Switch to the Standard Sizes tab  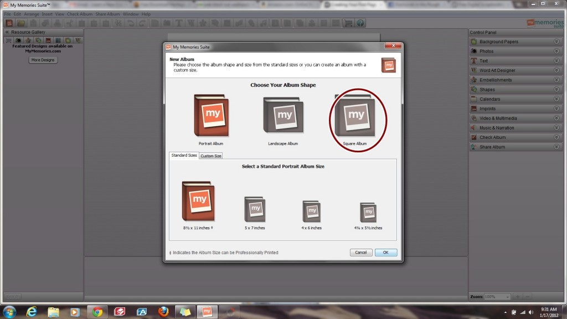coord(183,156)
